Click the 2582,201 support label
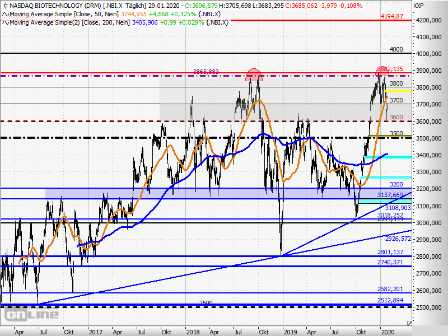This screenshot has height=336, width=448. pos(390,289)
